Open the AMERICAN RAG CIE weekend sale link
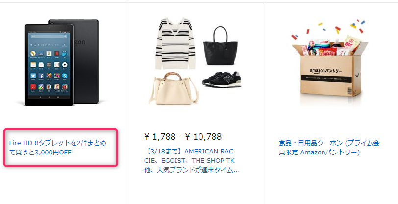Viewport: 398px width, 204px height. pos(192,160)
